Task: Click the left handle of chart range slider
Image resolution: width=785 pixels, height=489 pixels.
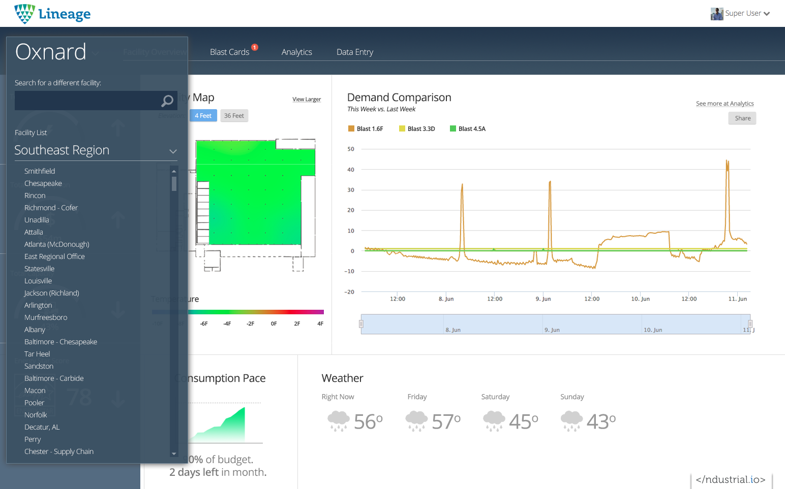Action: pos(361,324)
